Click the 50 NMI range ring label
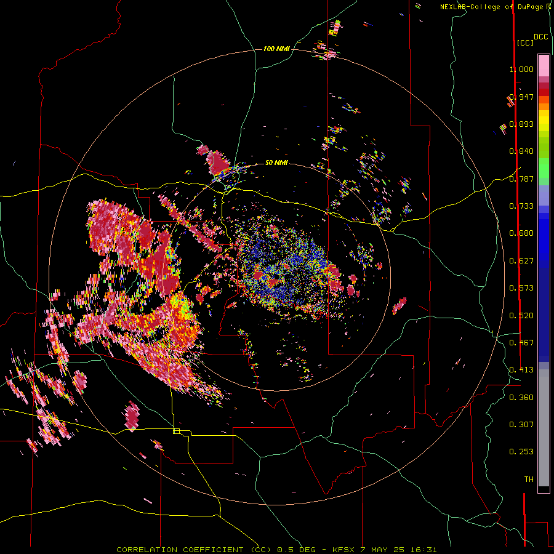 click(276, 163)
